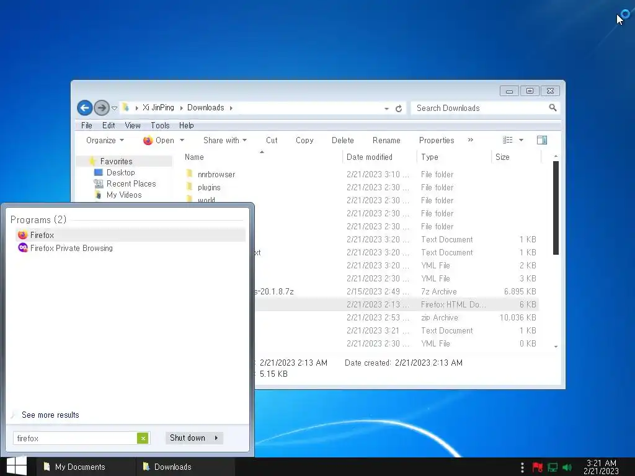Select the plugins folder
The width and height of the screenshot is (635, 476).
[209, 187]
